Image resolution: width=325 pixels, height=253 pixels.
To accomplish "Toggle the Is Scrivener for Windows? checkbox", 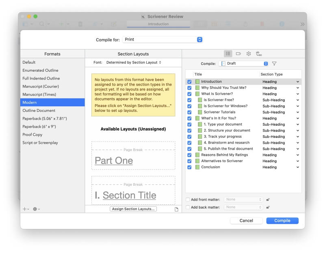I will click(x=189, y=106).
